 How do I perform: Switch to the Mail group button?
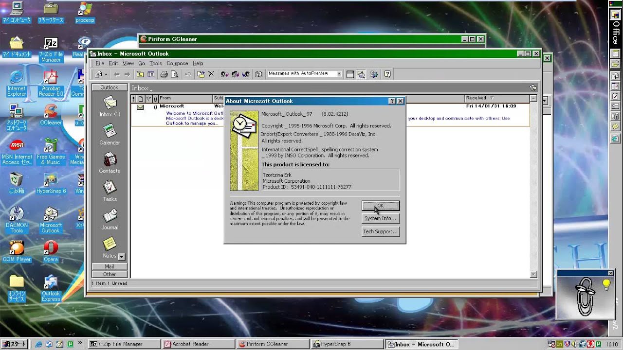(x=110, y=266)
